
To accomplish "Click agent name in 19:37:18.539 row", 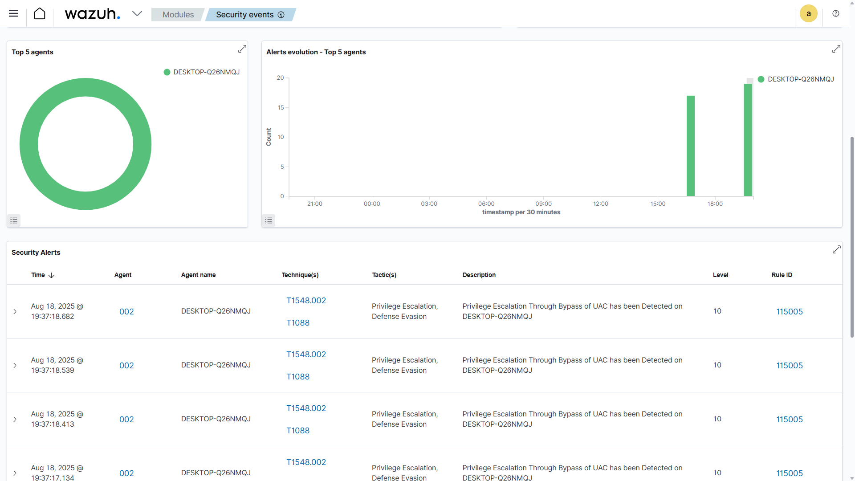I will click(x=216, y=365).
